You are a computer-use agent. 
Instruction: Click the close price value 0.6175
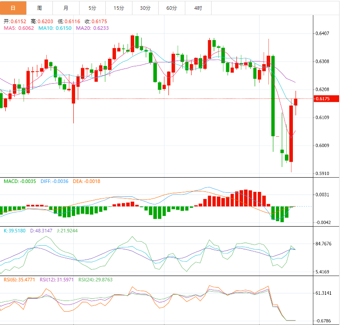[x=99, y=21]
